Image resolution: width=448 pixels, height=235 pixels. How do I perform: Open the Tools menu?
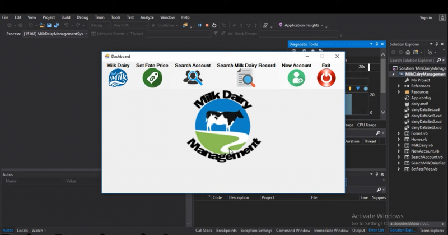115,17
